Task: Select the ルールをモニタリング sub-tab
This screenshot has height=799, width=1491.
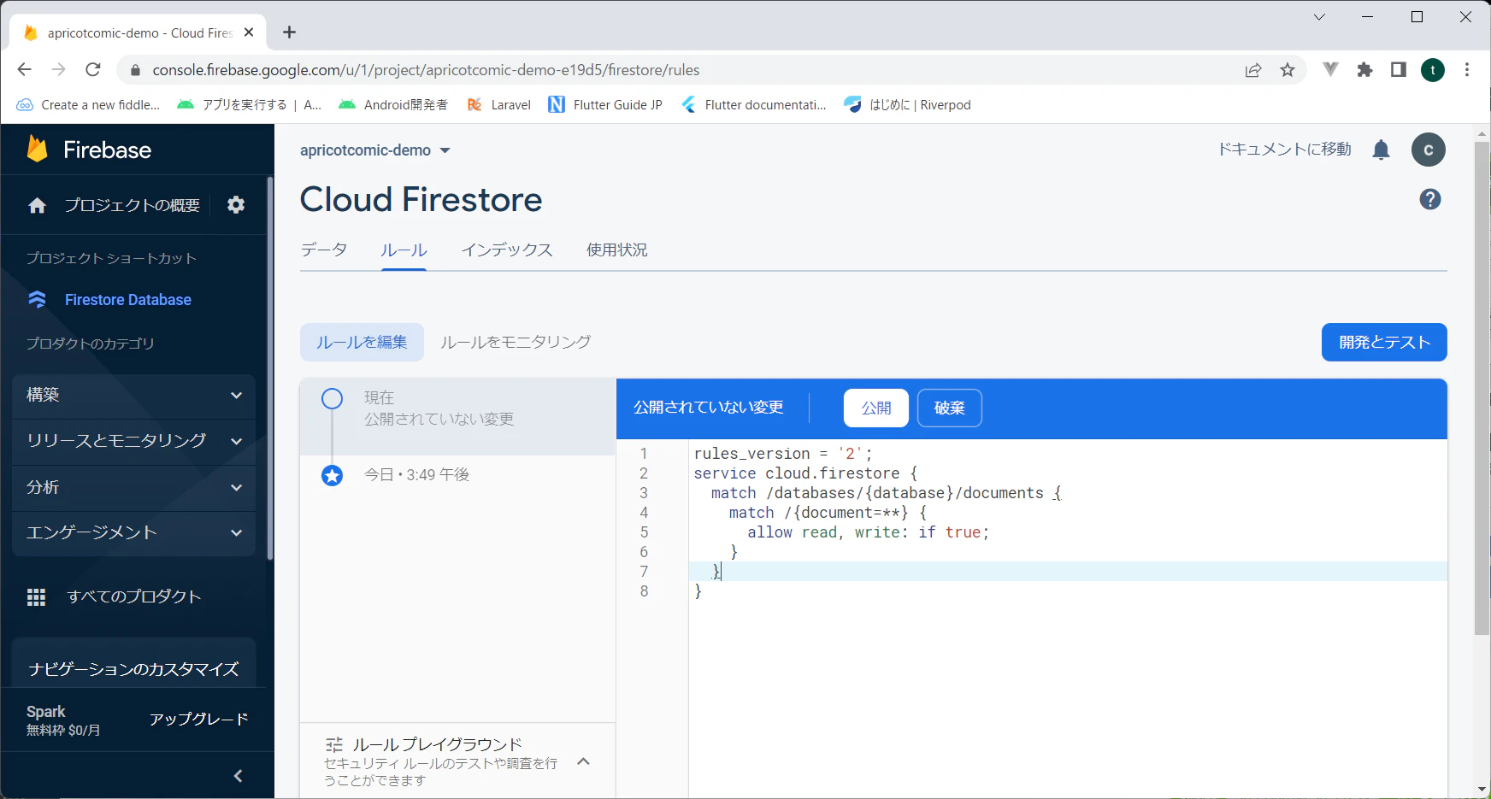Action: tap(516, 342)
